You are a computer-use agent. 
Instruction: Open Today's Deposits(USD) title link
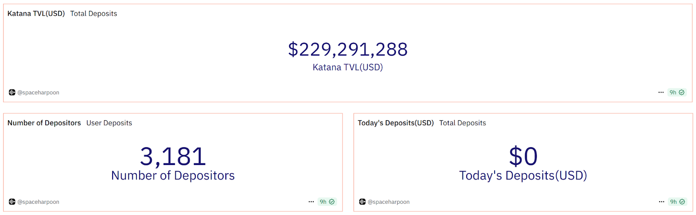click(x=395, y=123)
